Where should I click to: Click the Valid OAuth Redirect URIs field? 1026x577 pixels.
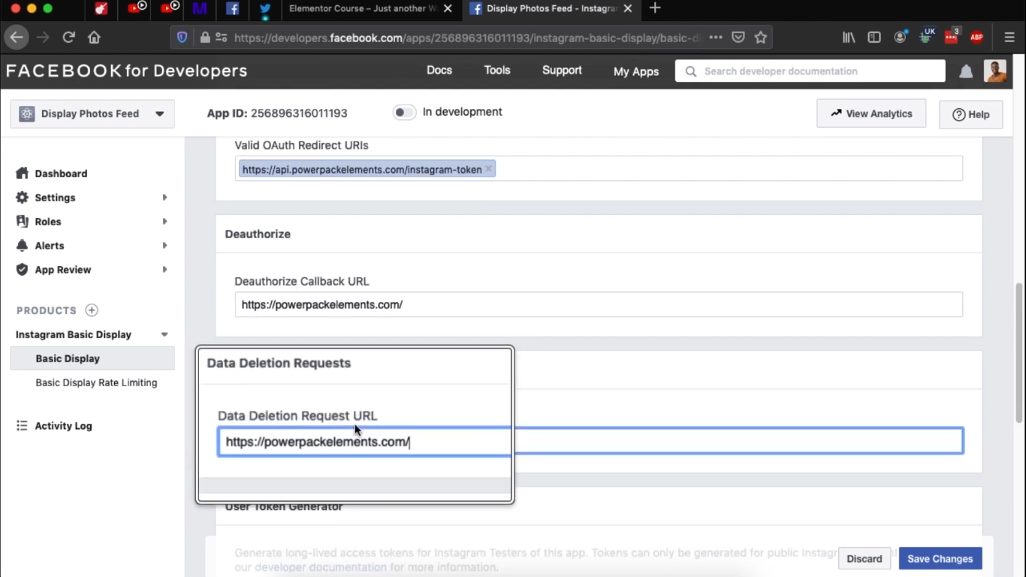(599, 168)
